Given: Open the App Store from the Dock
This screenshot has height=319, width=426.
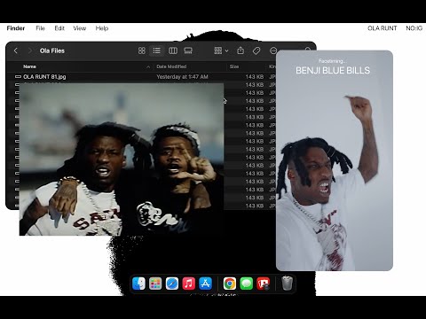Looking at the screenshot, I should click(x=206, y=284).
